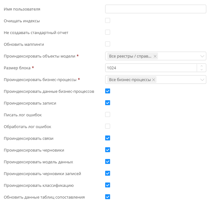Open the 'Проиндексировать бизнес-процессы' dropdown
The image size is (210, 206).
tap(203, 80)
